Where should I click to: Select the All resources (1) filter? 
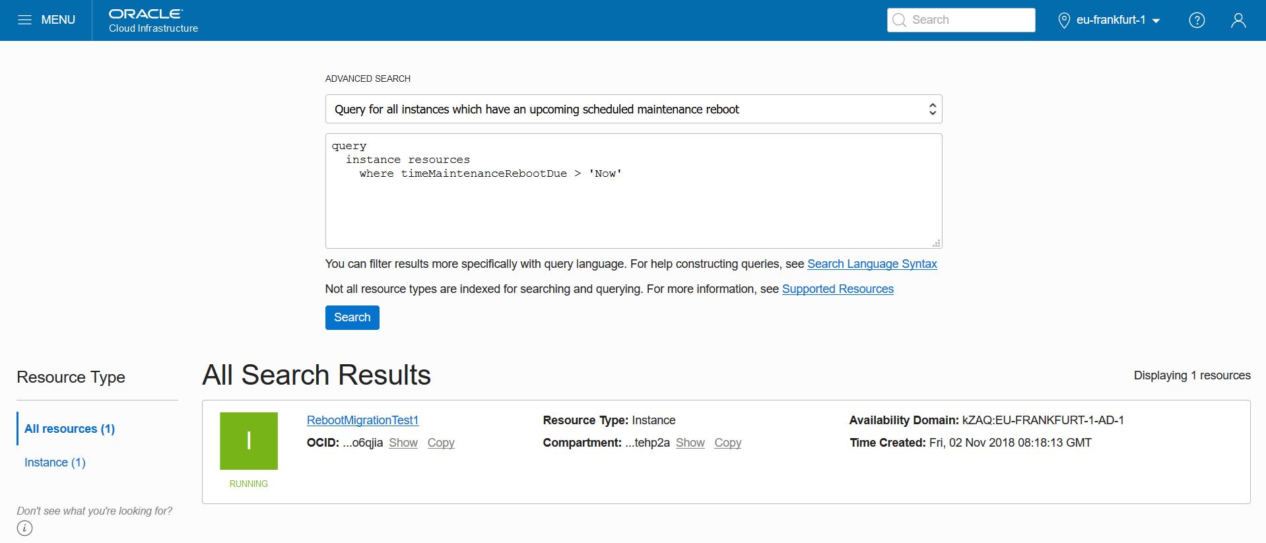coord(69,429)
